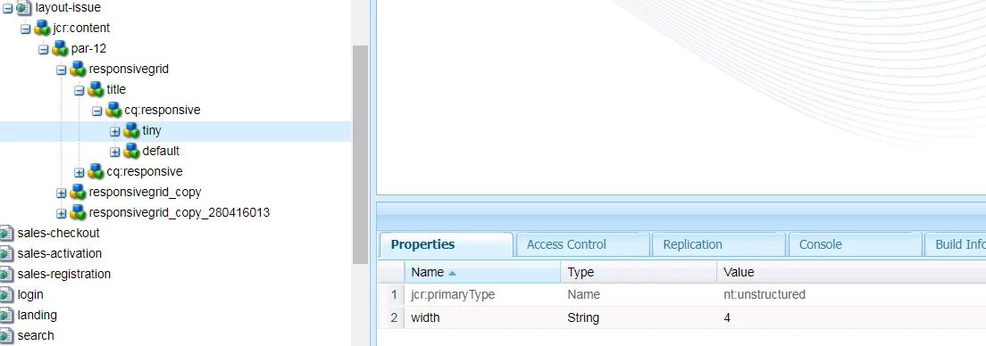Click the sales-registration page icon
The image size is (986, 346).
pyautogui.click(x=6, y=274)
